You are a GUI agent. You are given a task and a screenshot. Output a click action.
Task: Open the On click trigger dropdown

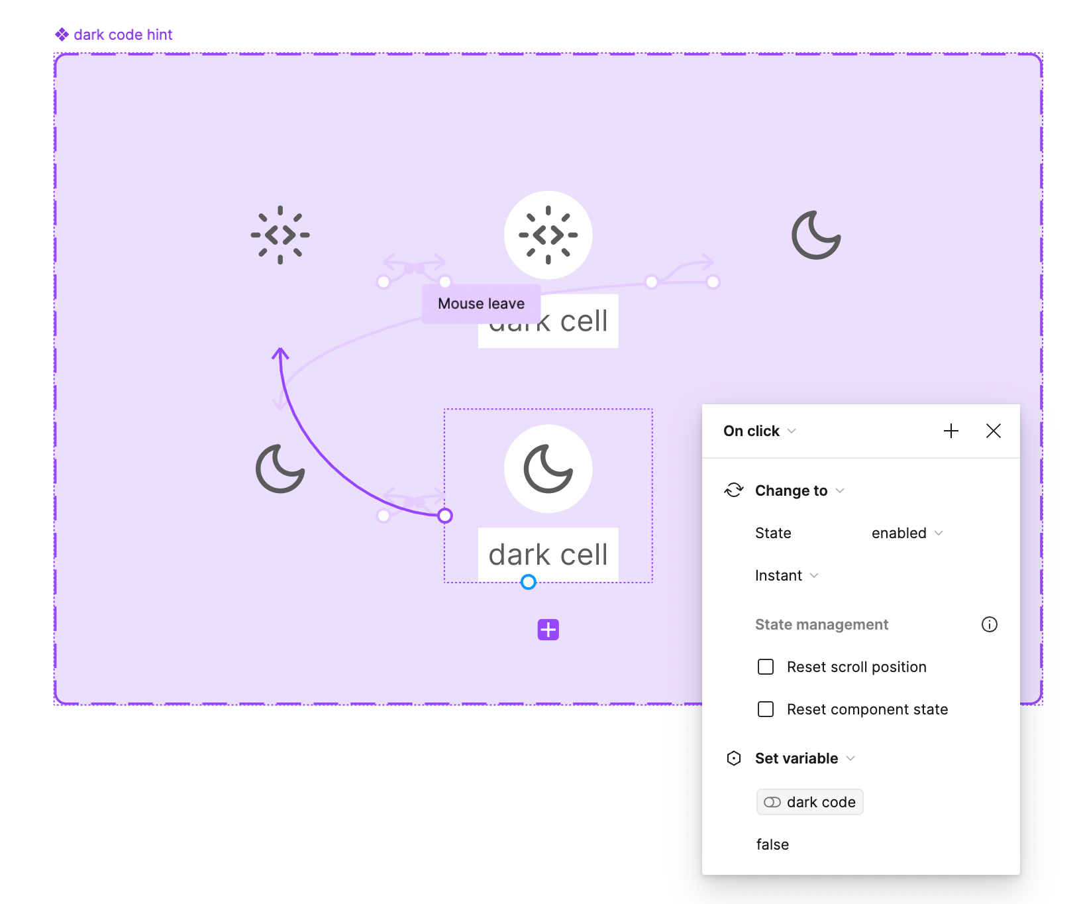[760, 431]
